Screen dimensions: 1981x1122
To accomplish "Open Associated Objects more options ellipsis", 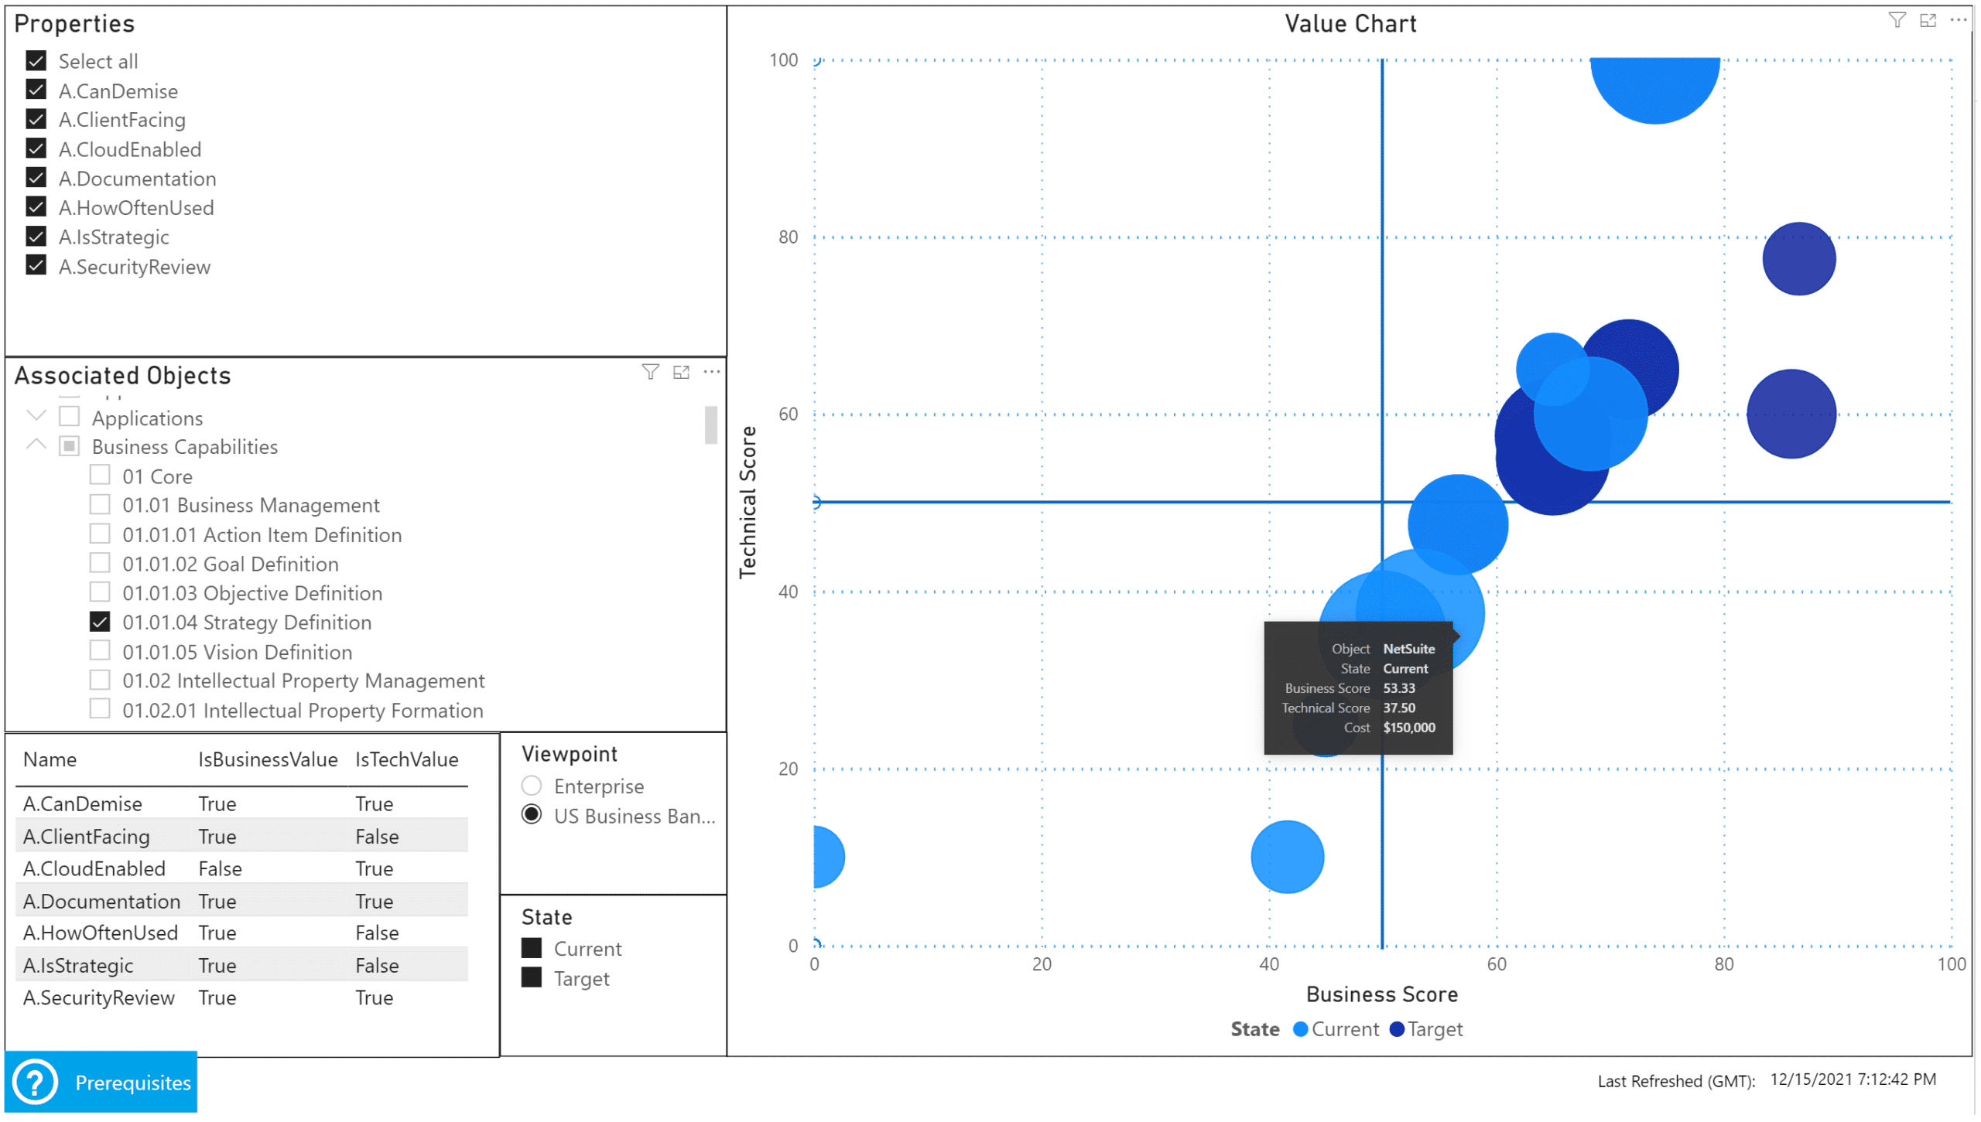I will click(711, 373).
